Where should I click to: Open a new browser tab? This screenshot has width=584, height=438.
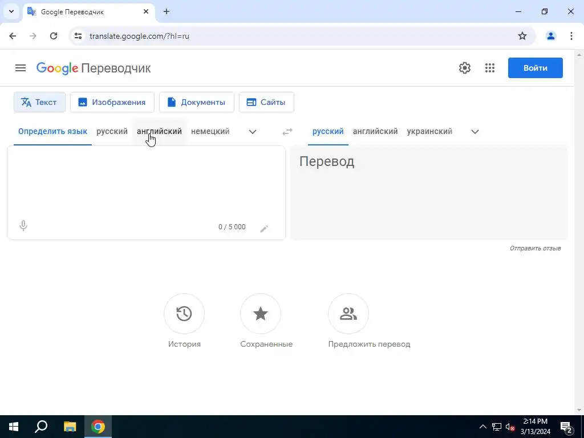[167, 11]
